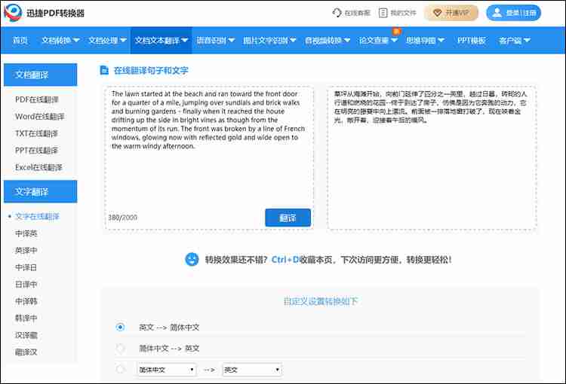Select the 简体中文 --> 英文 radio option
Viewport: 566px width, 384px height.
(121, 349)
